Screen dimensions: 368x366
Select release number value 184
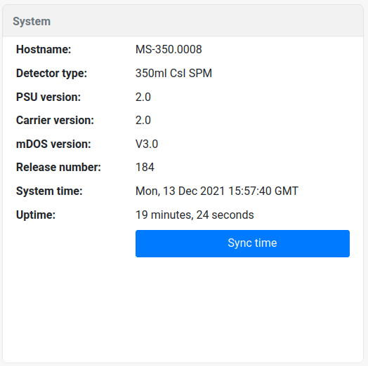(x=145, y=168)
